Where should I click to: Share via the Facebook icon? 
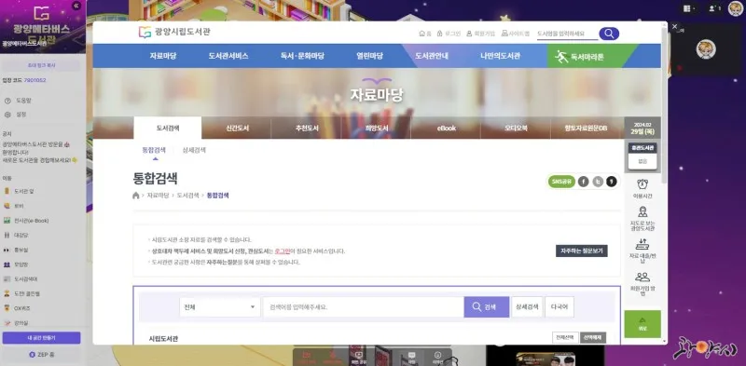(584, 182)
